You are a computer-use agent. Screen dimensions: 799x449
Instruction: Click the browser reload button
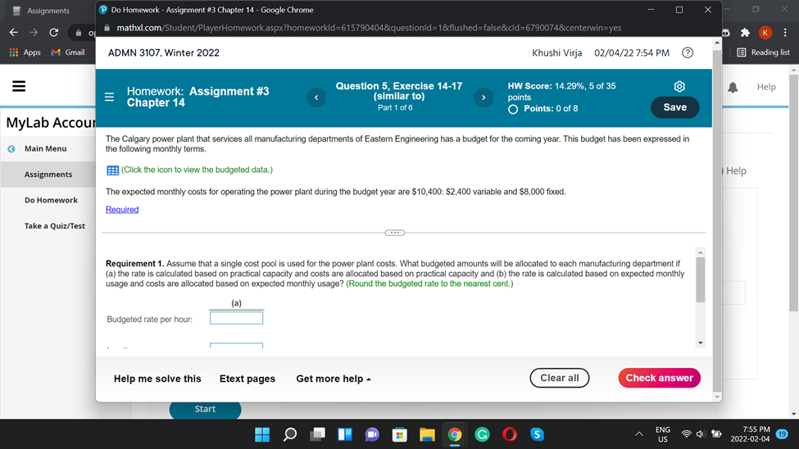pyautogui.click(x=53, y=33)
